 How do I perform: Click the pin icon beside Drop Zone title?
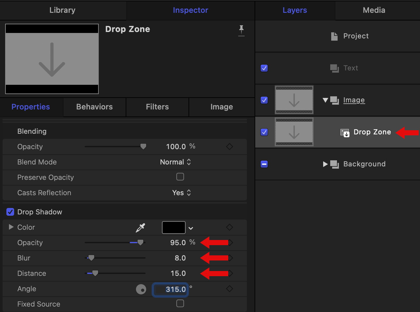[241, 30]
